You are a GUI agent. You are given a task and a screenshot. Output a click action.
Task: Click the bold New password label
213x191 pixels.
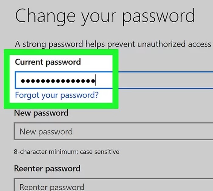(x=41, y=113)
